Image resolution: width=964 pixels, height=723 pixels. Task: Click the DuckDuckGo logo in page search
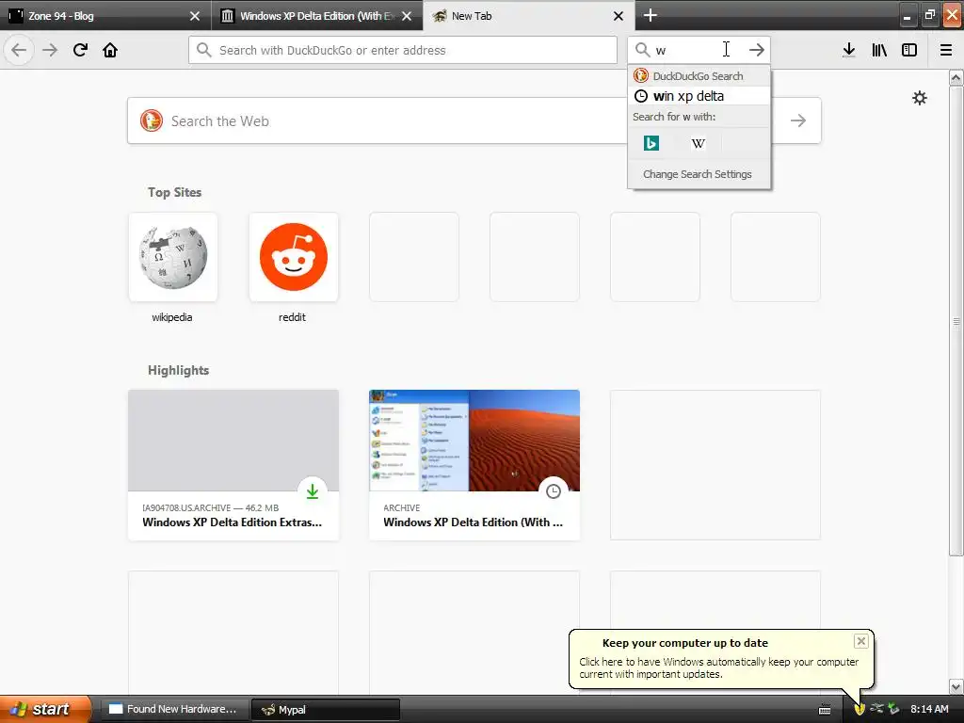tap(152, 120)
